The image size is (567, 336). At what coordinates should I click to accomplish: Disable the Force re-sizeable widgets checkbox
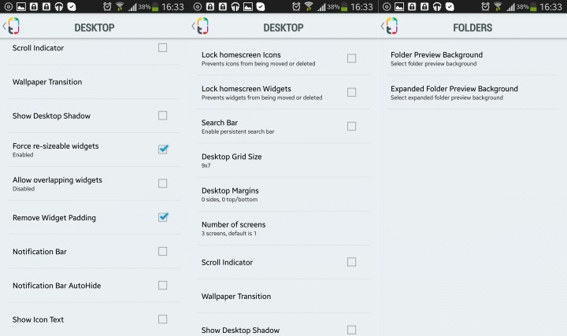[x=163, y=149]
